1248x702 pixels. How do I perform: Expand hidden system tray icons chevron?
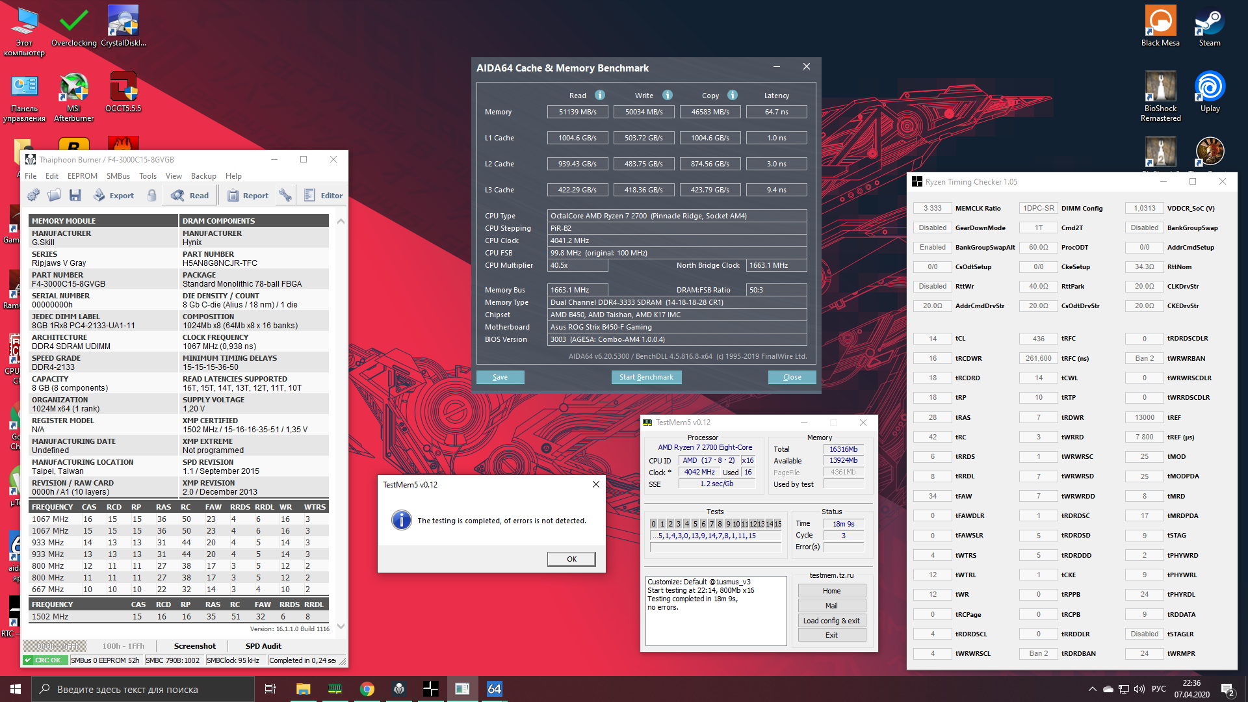1092,689
